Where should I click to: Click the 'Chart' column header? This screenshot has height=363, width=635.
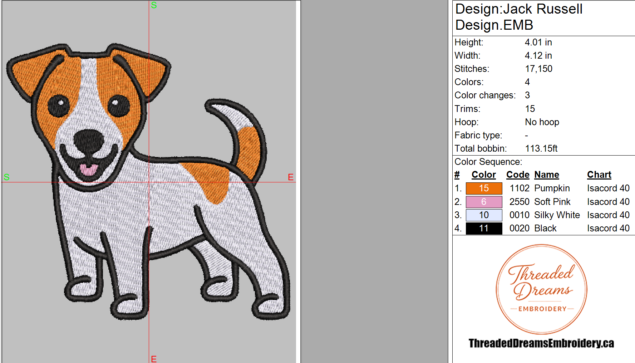tap(599, 175)
